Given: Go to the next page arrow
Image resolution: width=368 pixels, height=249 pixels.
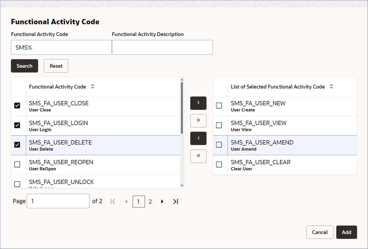Looking at the screenshot, I should (x=162, y=202).
